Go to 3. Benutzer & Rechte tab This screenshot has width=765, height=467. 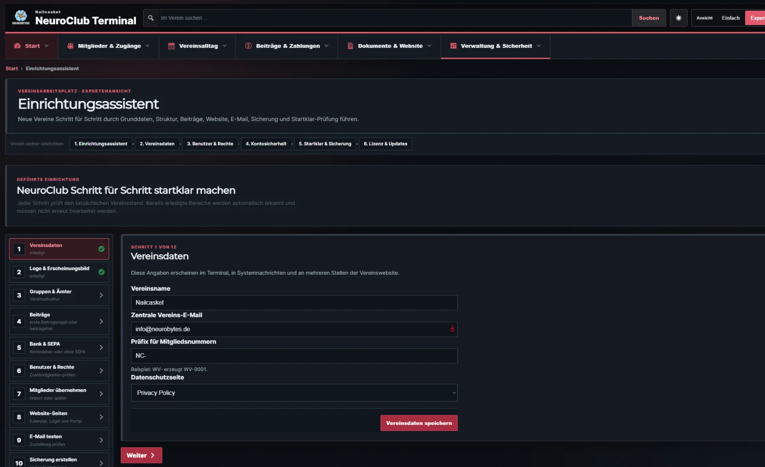tap(210, 144)
